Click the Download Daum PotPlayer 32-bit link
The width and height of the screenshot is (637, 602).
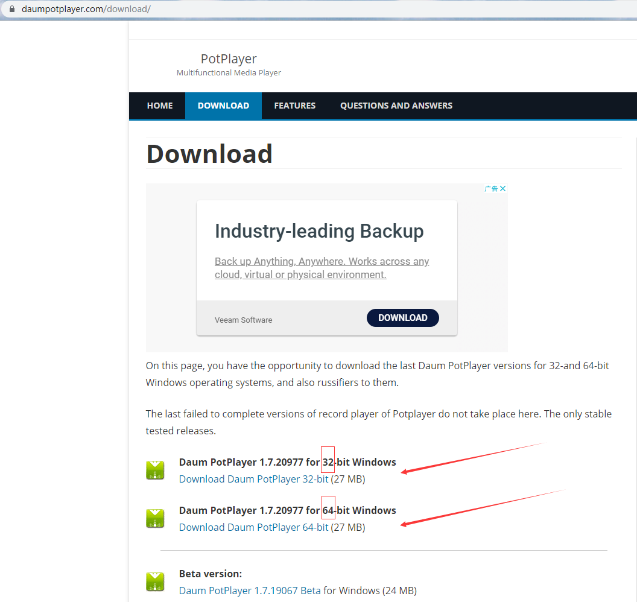click(x=253, y=479)
